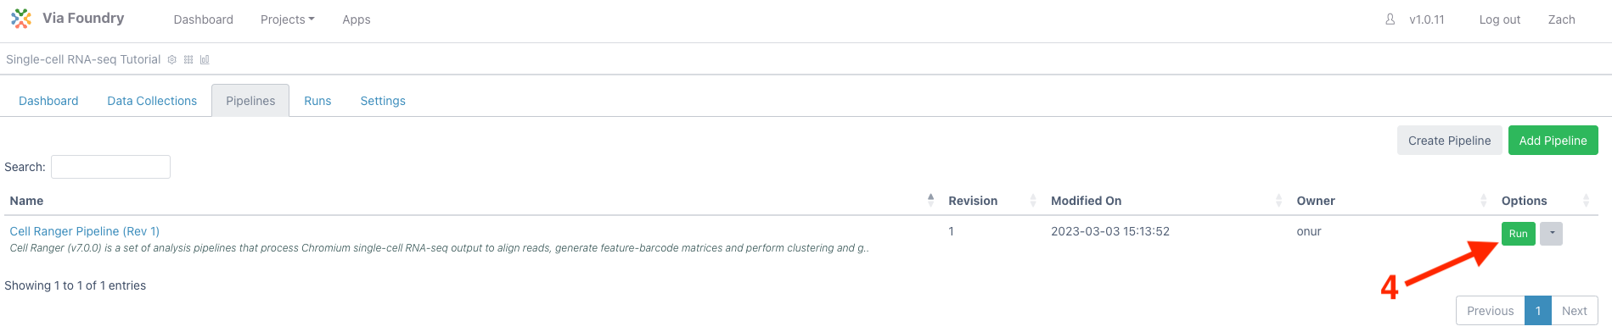Sort by Revision column arrows
Viewport: 1612px width, 332px height.
click(x=1033, y=200)
